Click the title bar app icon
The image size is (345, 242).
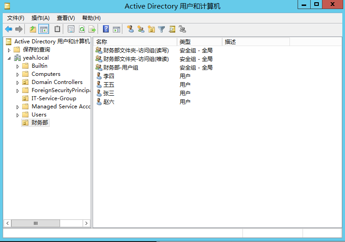(7, 6)
